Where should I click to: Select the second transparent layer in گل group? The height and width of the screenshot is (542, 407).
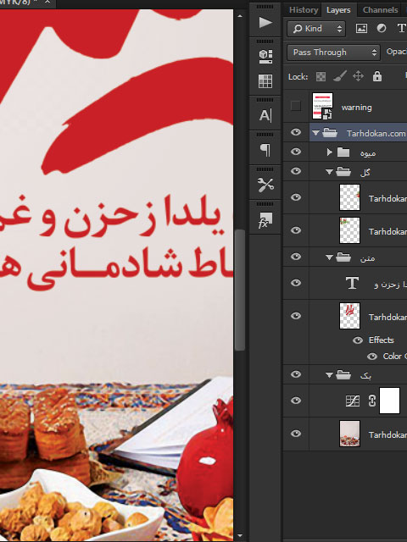[x=349, y=230]
